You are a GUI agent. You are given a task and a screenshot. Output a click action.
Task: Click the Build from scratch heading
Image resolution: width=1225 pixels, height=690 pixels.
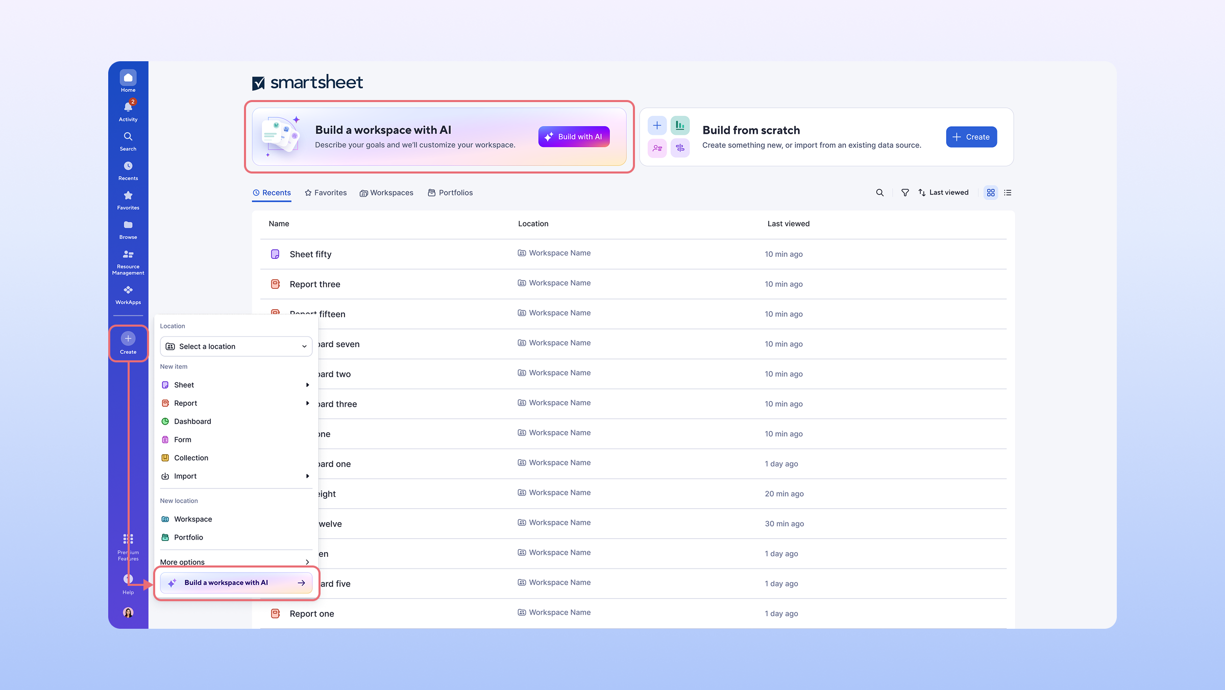(x=751, y=130)
